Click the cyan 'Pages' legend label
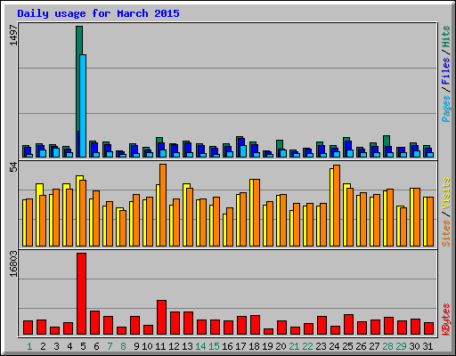Screen dimensions: 456x356 (446, 109)
